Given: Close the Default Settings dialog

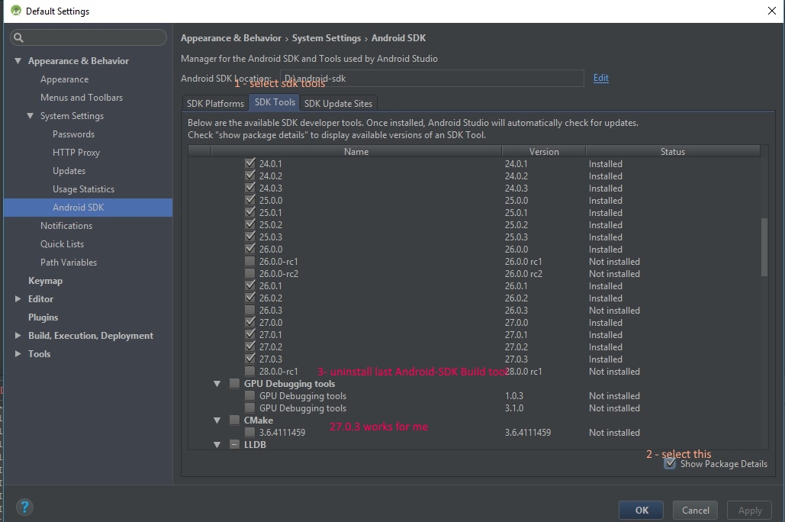Looking at the screenshot, I should [x=771, y=11].
